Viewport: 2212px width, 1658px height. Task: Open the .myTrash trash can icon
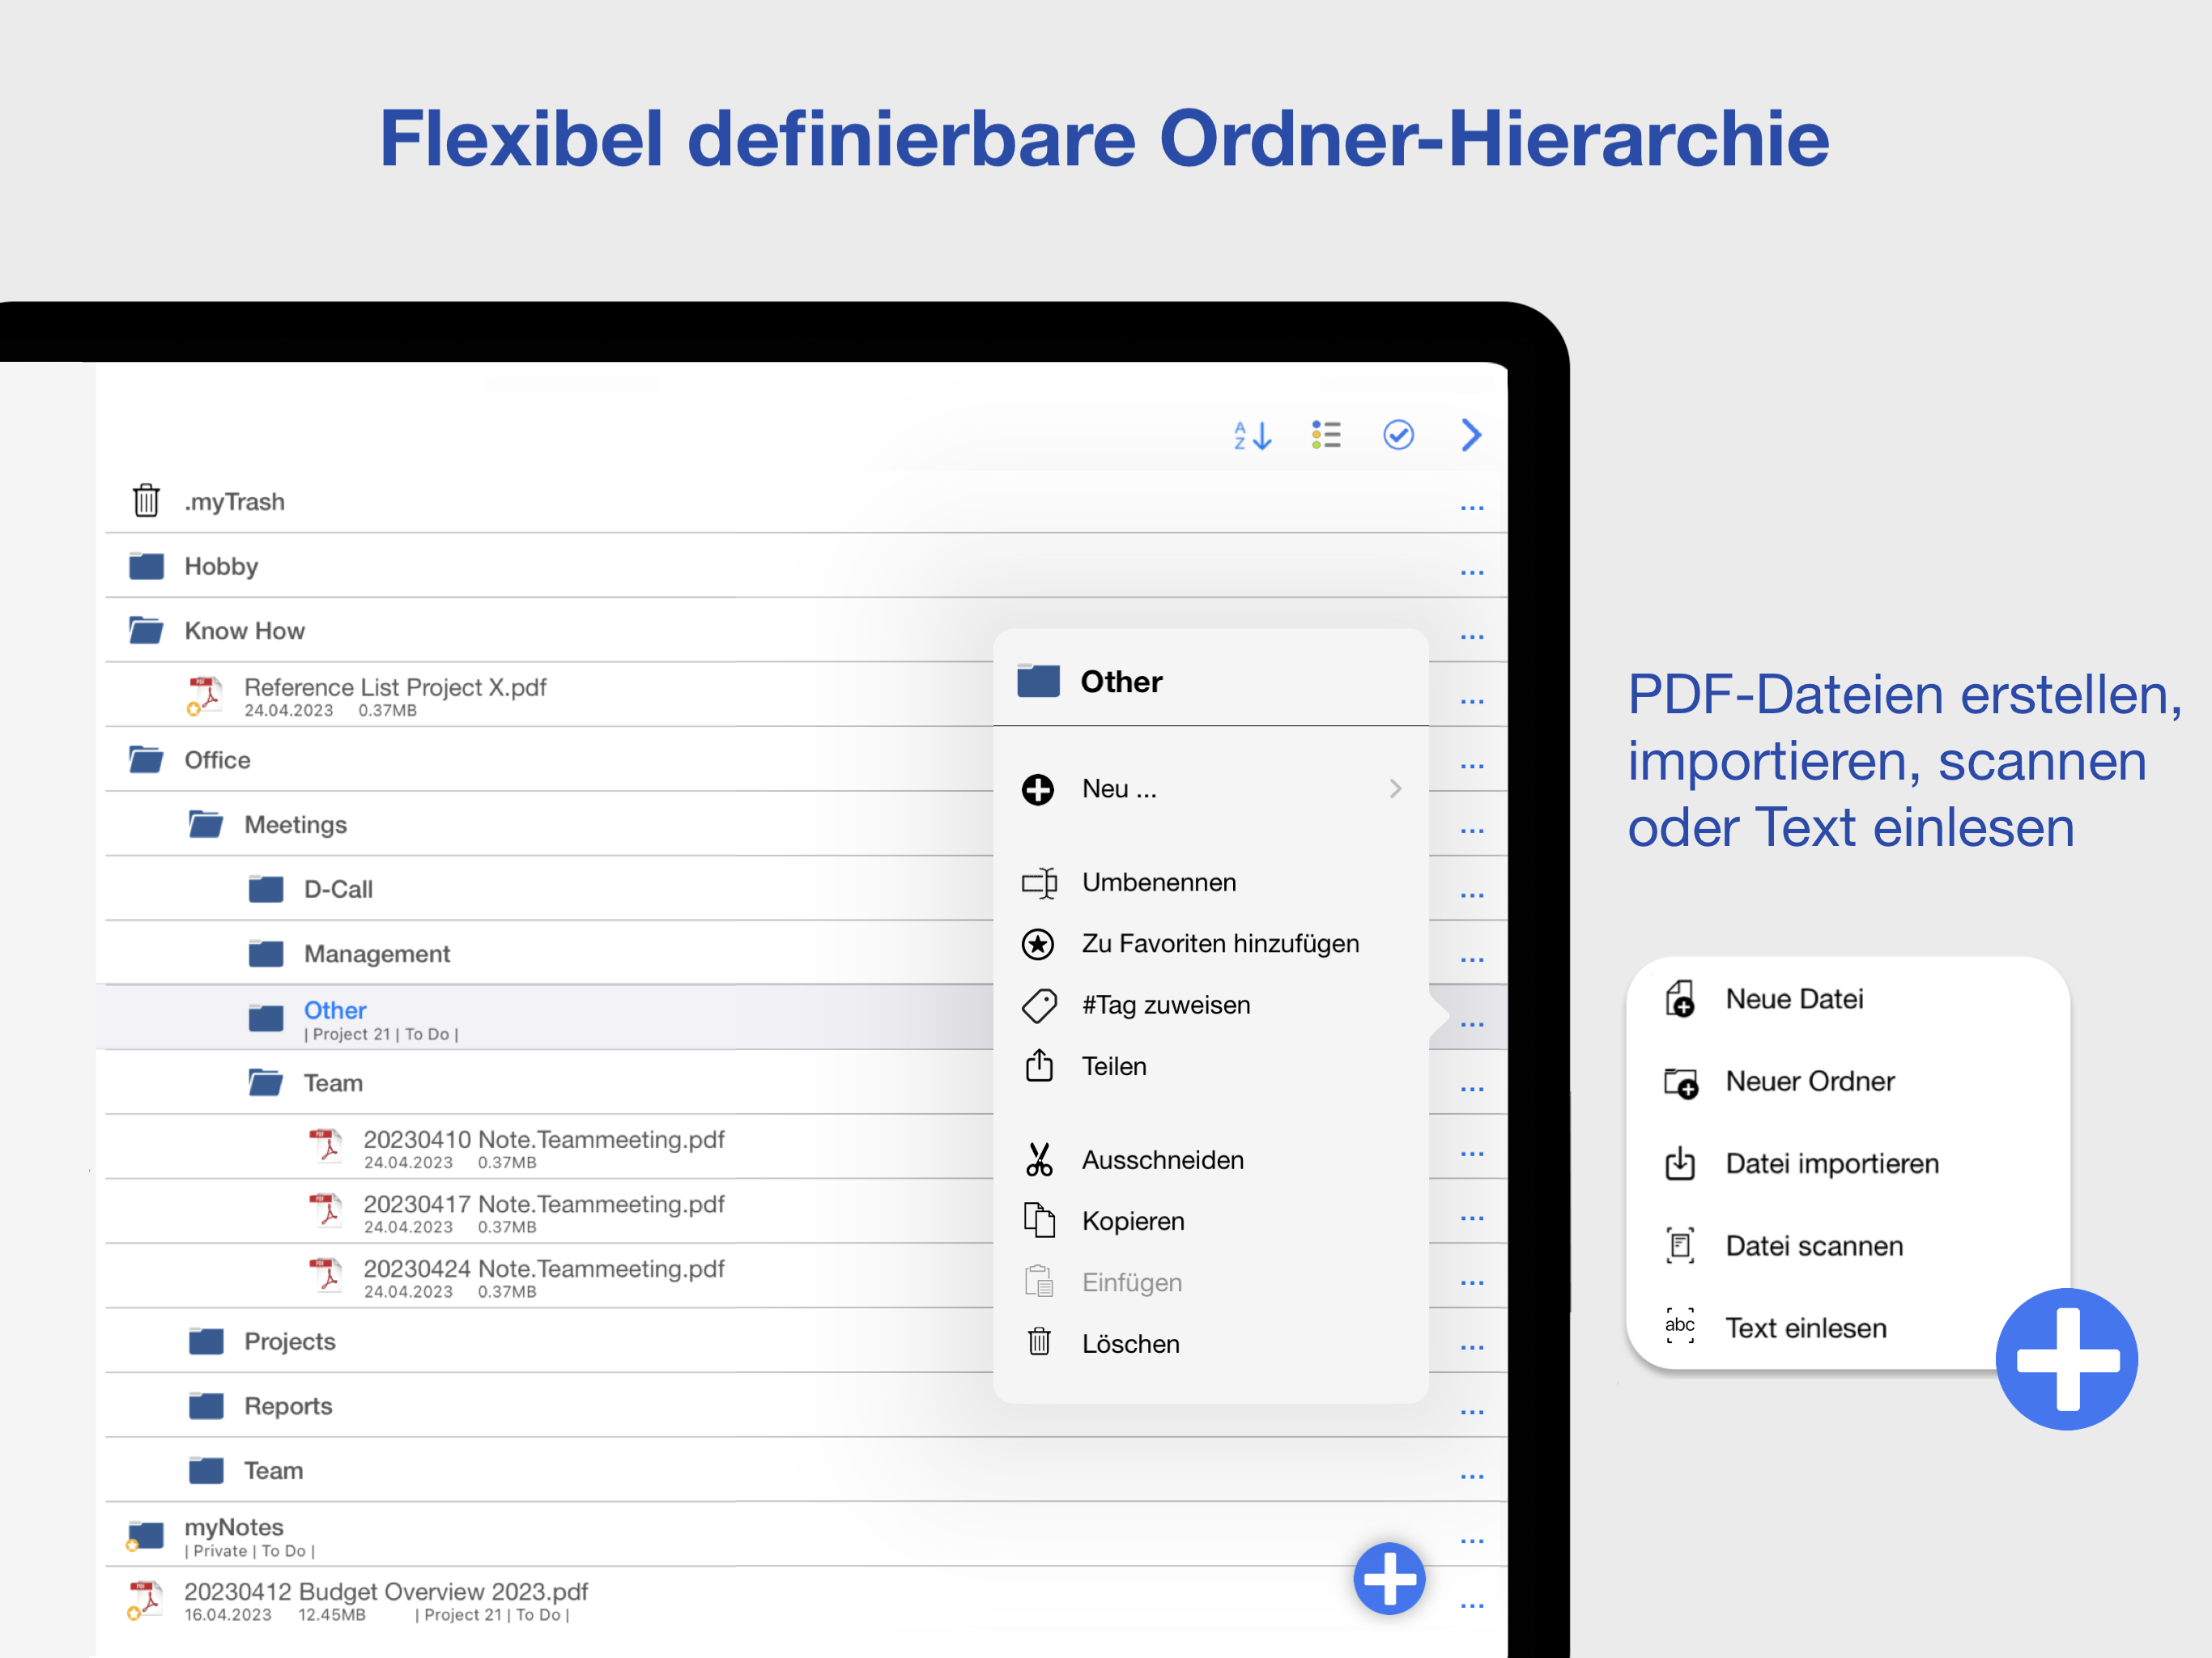pos(146,500)
